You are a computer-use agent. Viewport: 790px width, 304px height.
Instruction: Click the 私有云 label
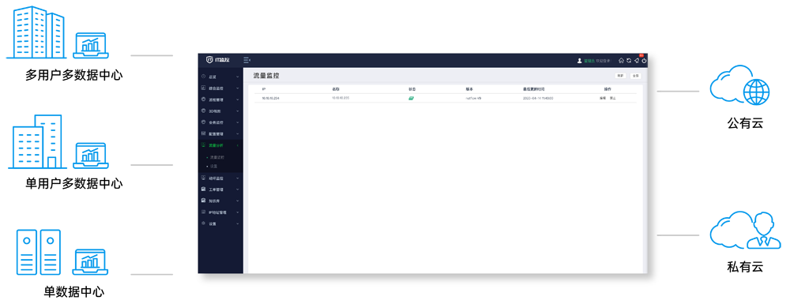pyautogui.click(x=745, y=267)
